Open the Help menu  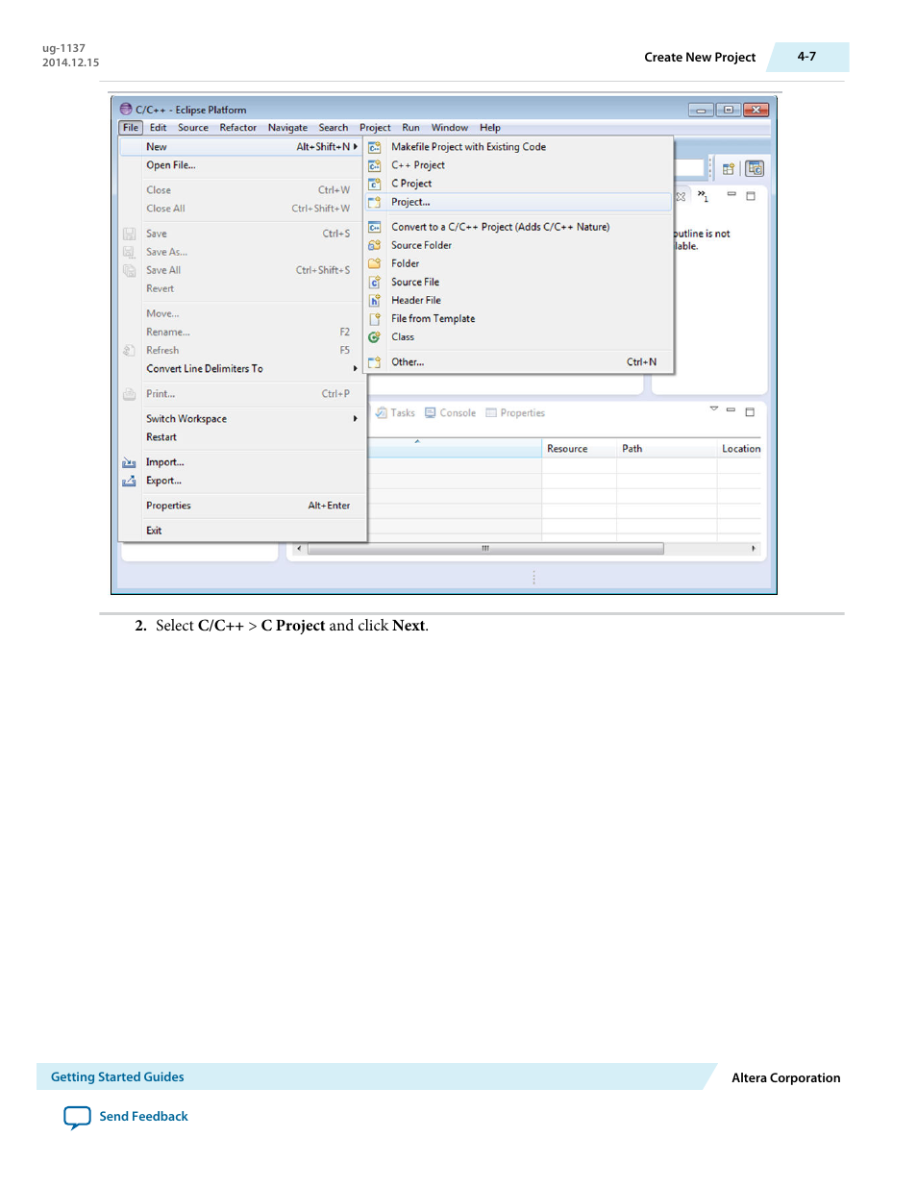(x=490, y=128)
